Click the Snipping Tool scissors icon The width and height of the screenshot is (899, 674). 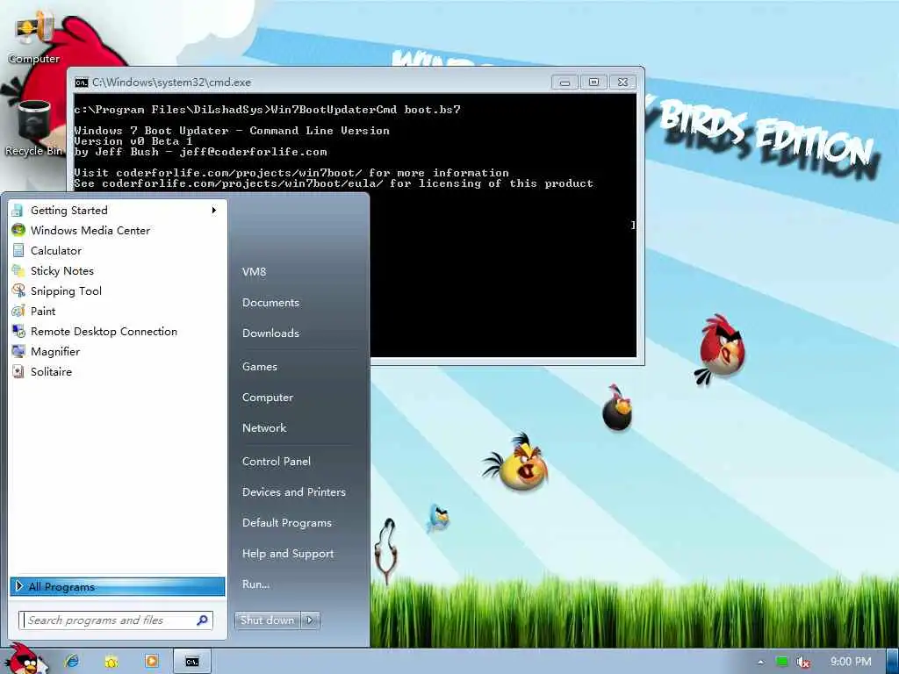pyautogui.click(x=18, y=291)
